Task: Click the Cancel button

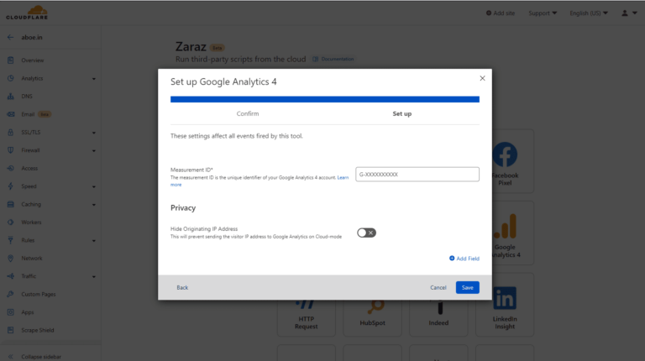Action: pos(438,287)
